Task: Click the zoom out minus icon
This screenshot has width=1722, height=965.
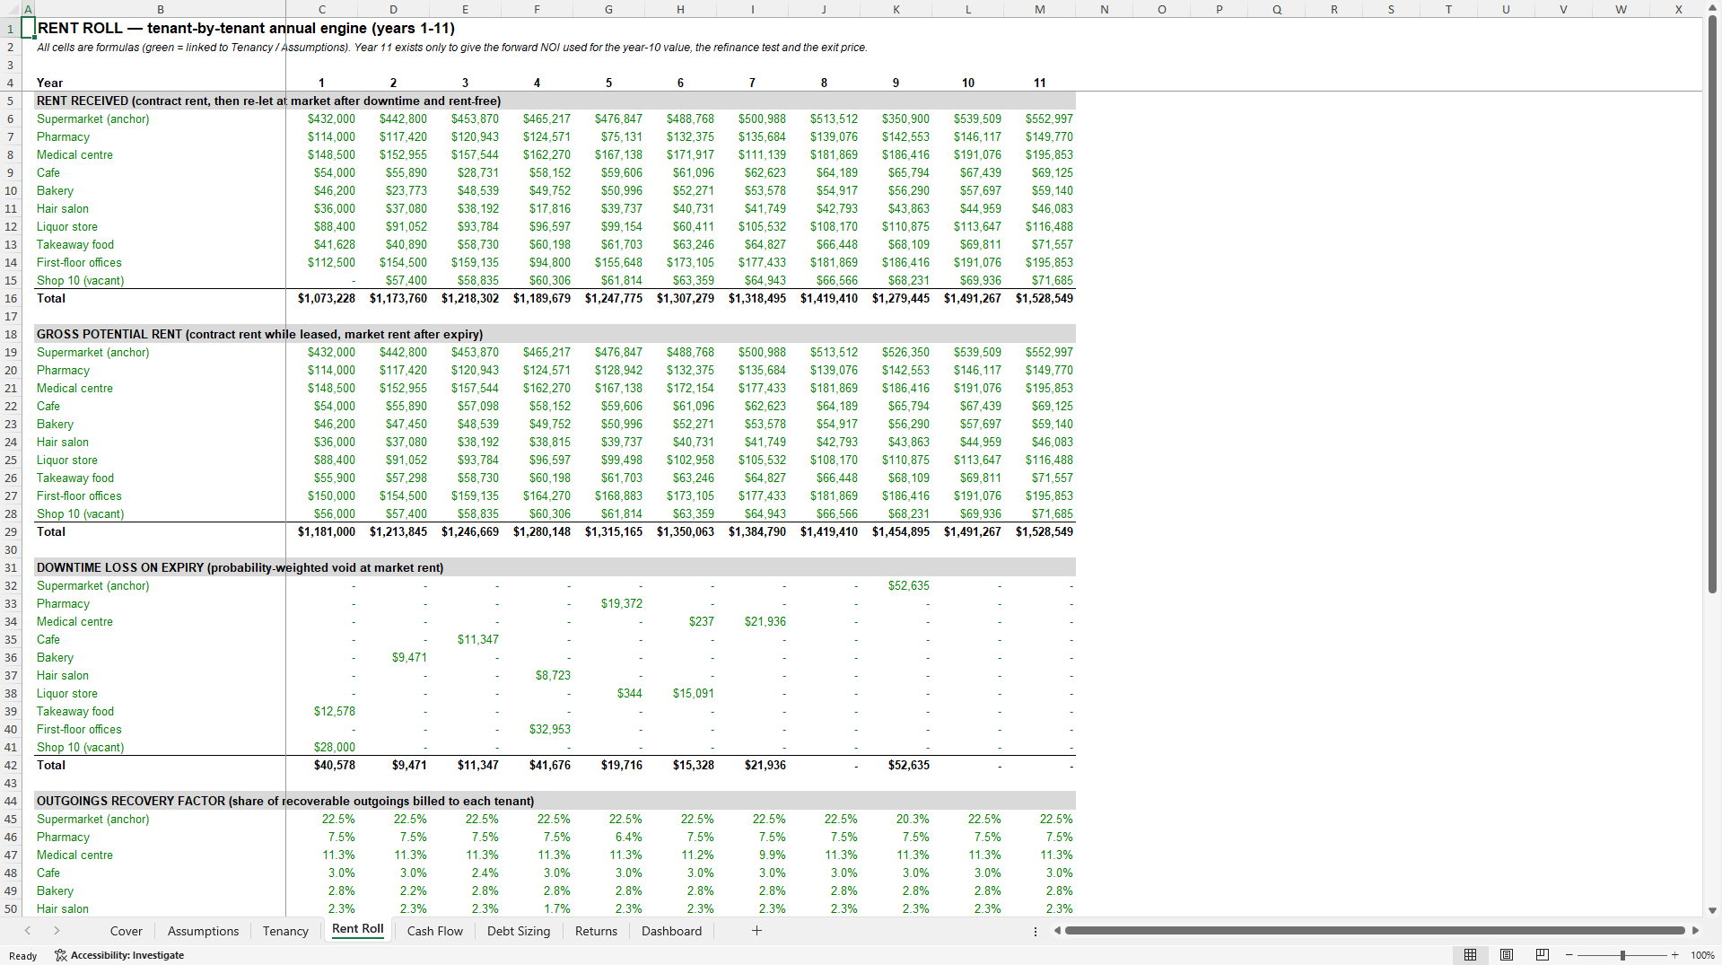Action: coord(1569,955)
